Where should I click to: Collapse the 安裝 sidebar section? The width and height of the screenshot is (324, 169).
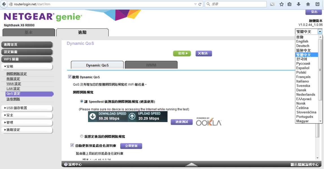(x=27, y=66)
